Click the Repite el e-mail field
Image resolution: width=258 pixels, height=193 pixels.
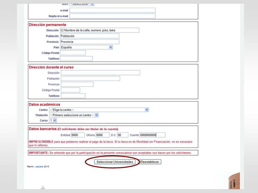(112, 16)
